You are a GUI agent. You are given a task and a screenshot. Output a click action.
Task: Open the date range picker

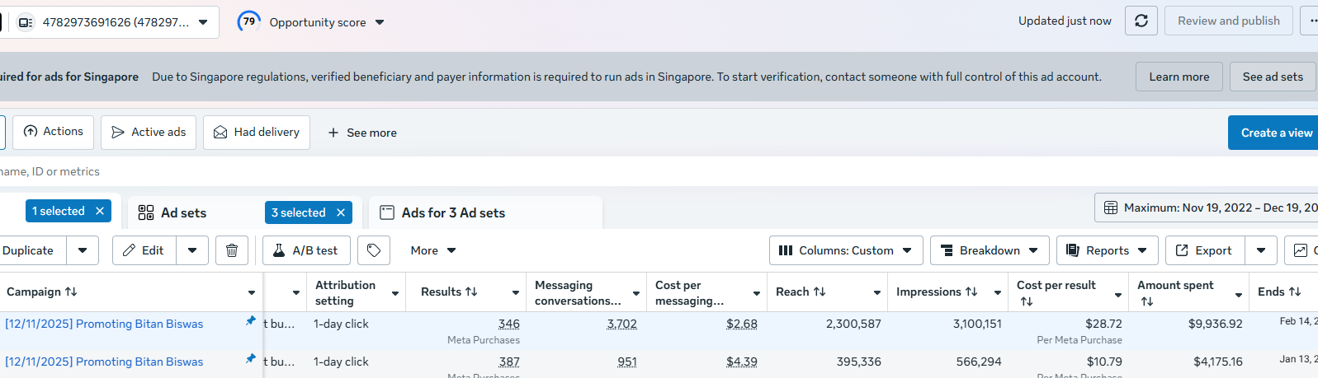coord(1209,208)
